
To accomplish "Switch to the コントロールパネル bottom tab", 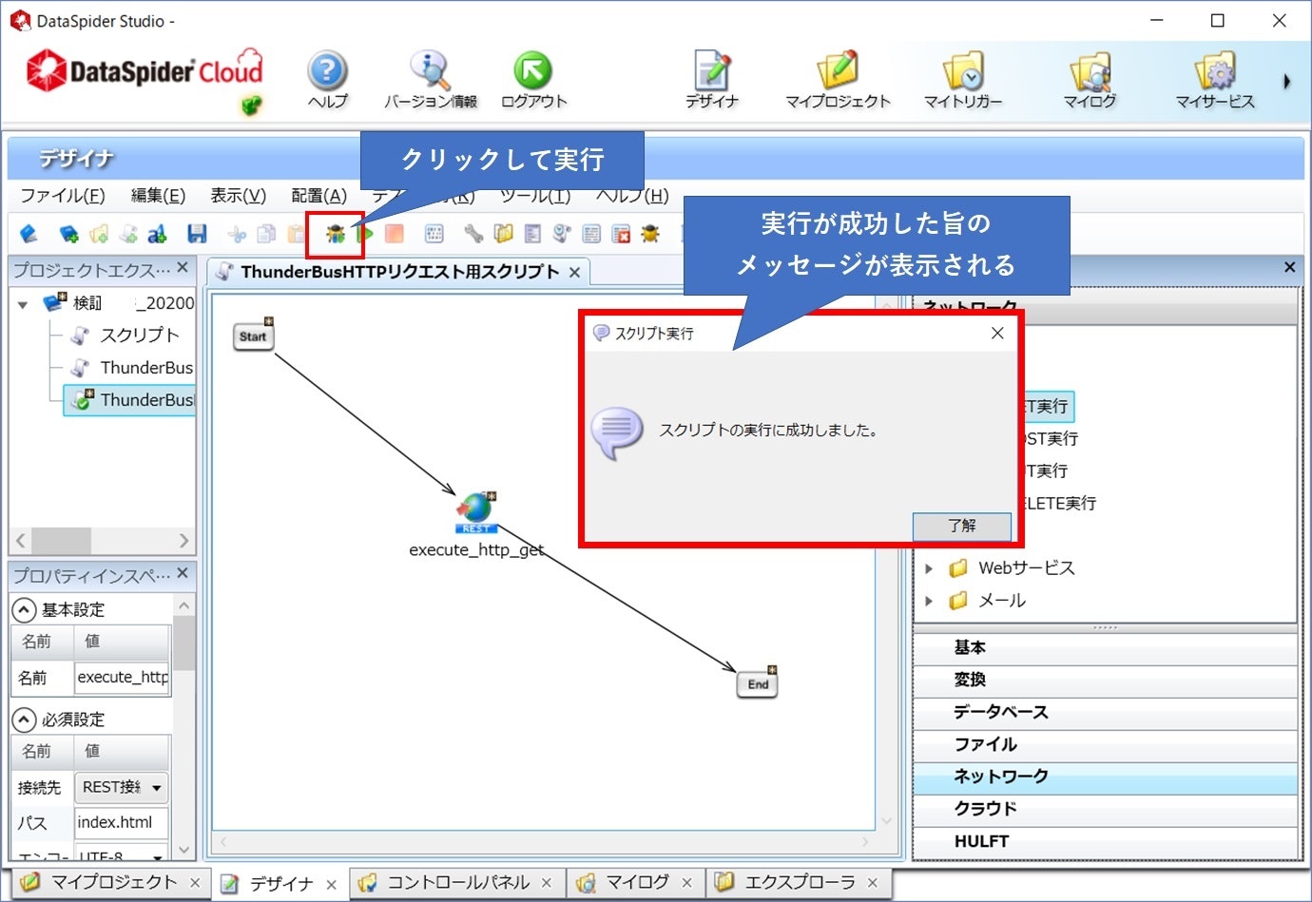I will pyautogui.click(x=456, y=882).
